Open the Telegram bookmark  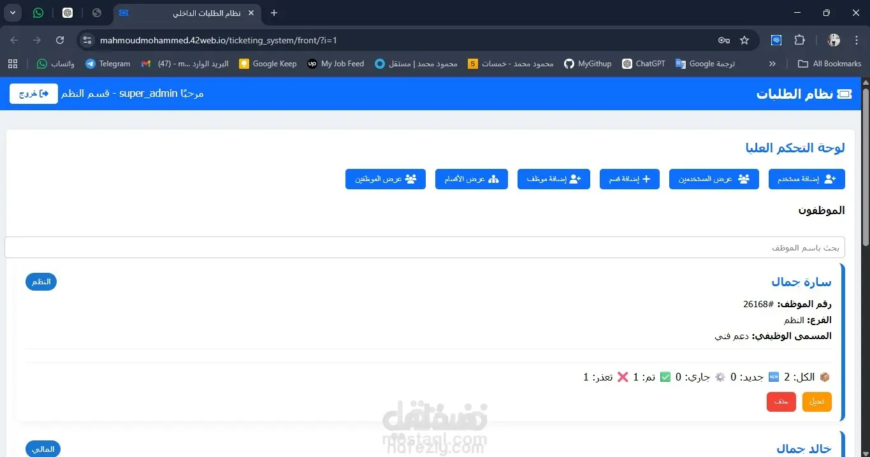coord(108,64)
